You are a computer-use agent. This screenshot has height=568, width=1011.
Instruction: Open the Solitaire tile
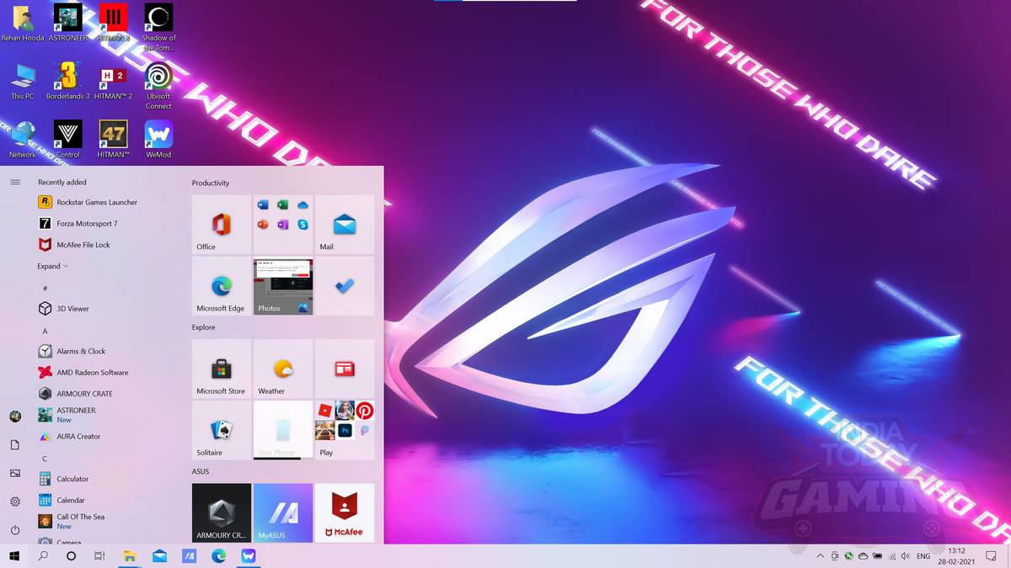coord(222,430)
